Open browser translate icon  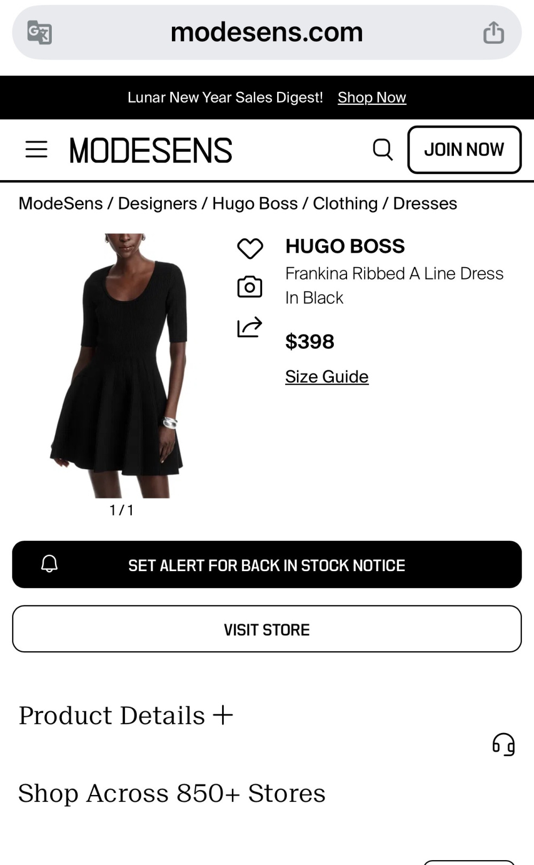coord(40,32)
